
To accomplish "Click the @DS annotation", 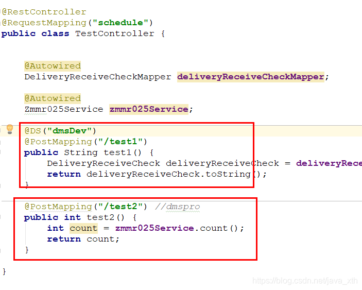I will [33, 131].
